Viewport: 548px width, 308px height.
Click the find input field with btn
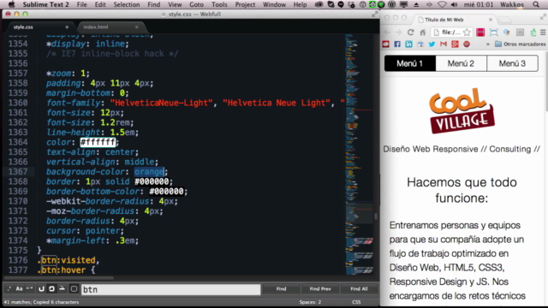[171, 289]
